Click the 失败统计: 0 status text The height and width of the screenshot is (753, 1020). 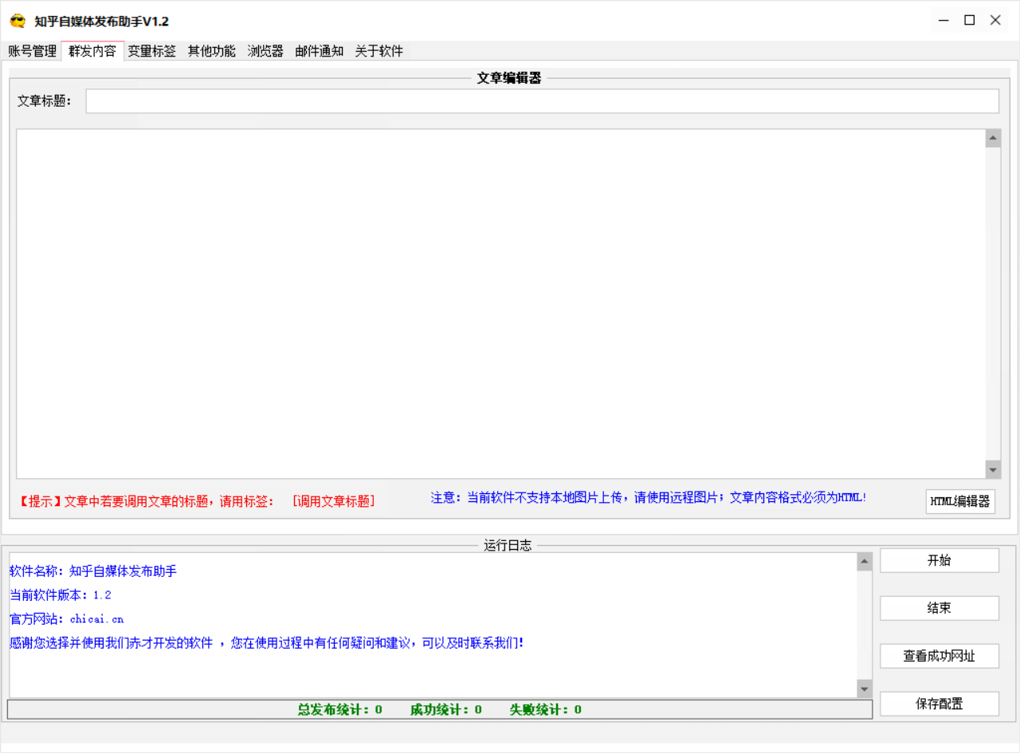[546, 709]
